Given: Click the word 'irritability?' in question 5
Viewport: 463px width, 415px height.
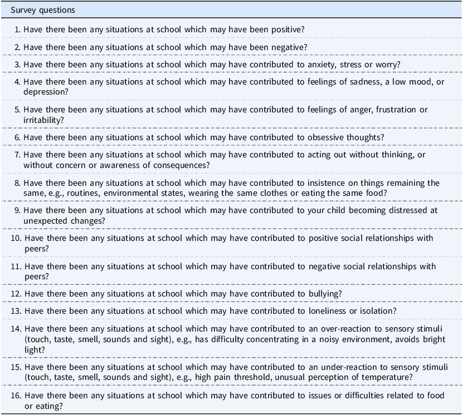Looking at the screenshot, I should coord(43,120).
